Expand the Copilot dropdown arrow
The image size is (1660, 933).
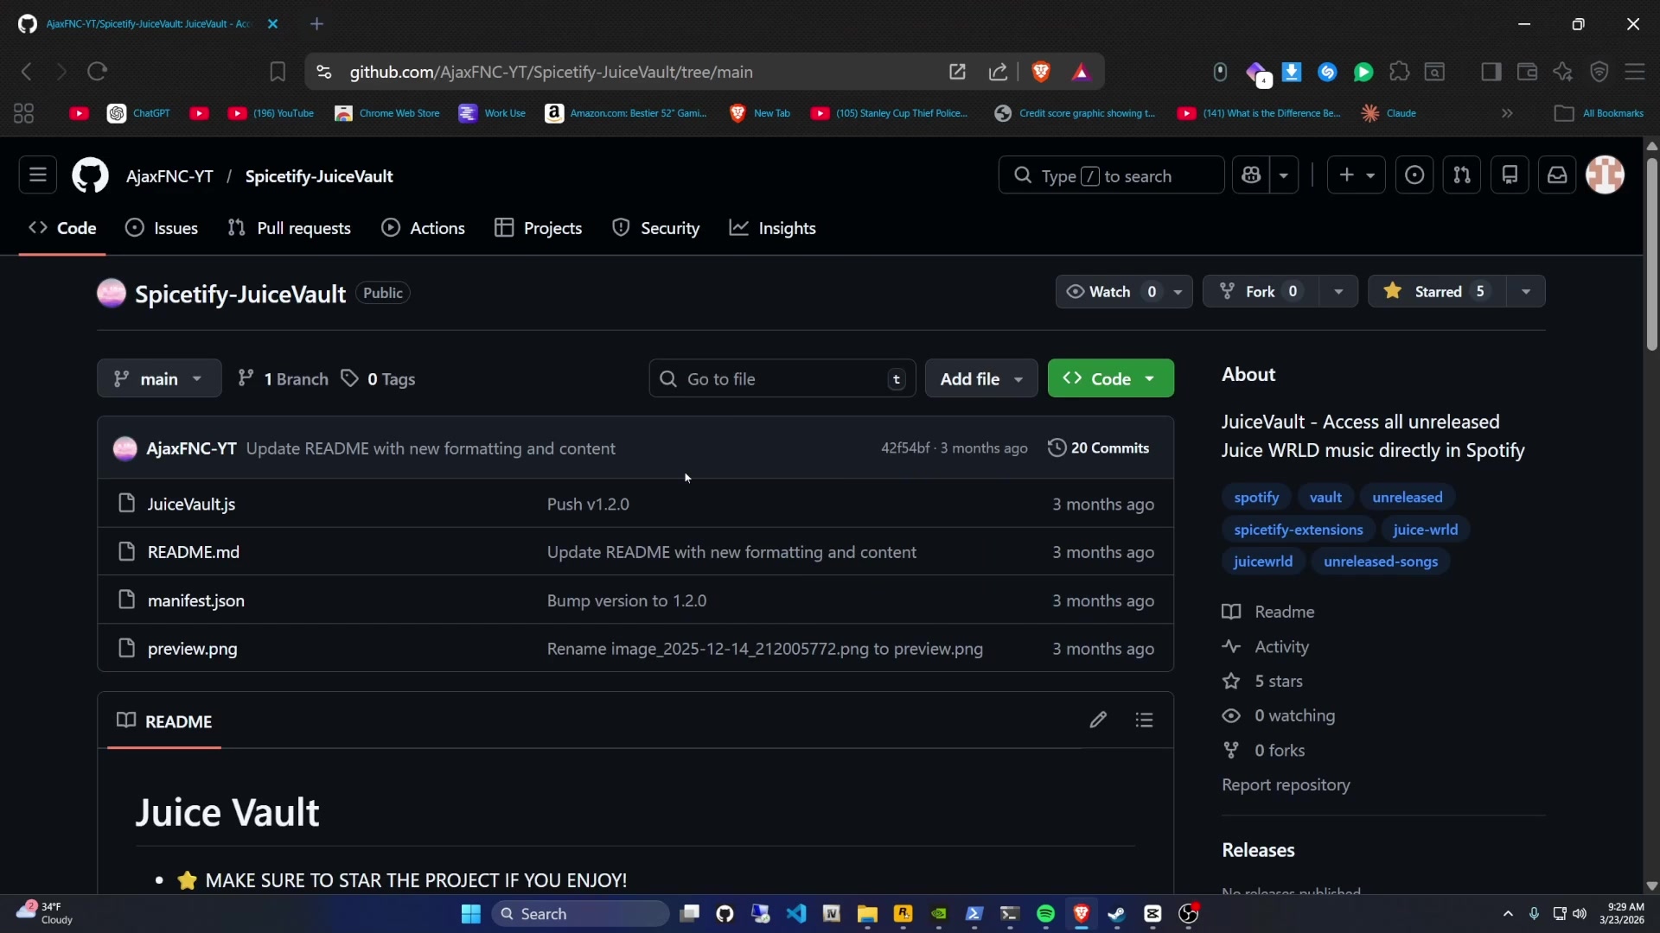(x=1284, y=175)
